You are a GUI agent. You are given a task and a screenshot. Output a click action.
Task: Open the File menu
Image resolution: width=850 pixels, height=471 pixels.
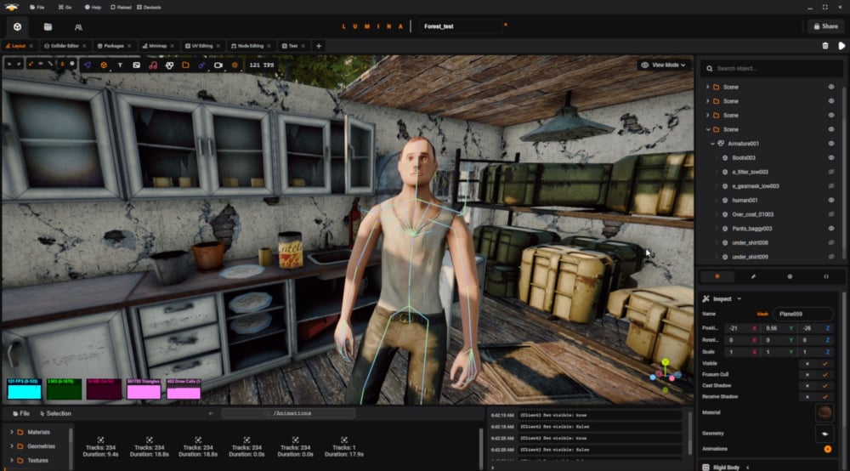36,7
